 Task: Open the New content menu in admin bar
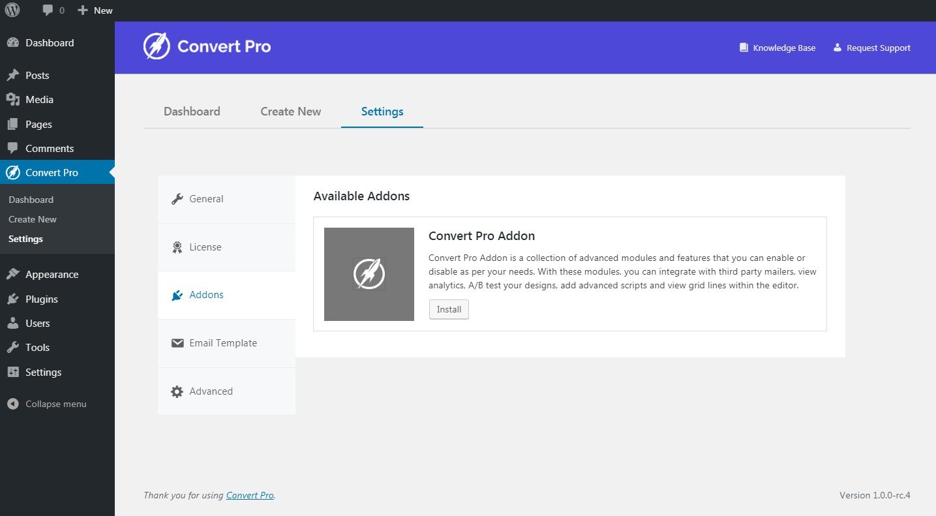coord(95,10)
